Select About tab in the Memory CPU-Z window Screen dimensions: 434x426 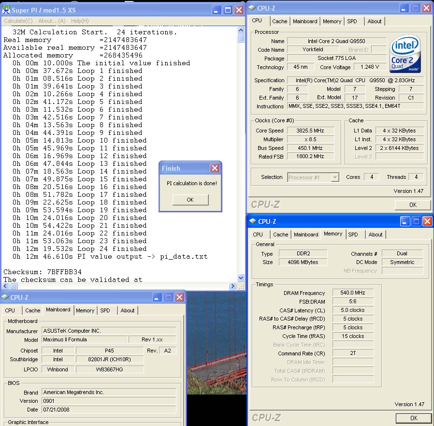[376, 235]
